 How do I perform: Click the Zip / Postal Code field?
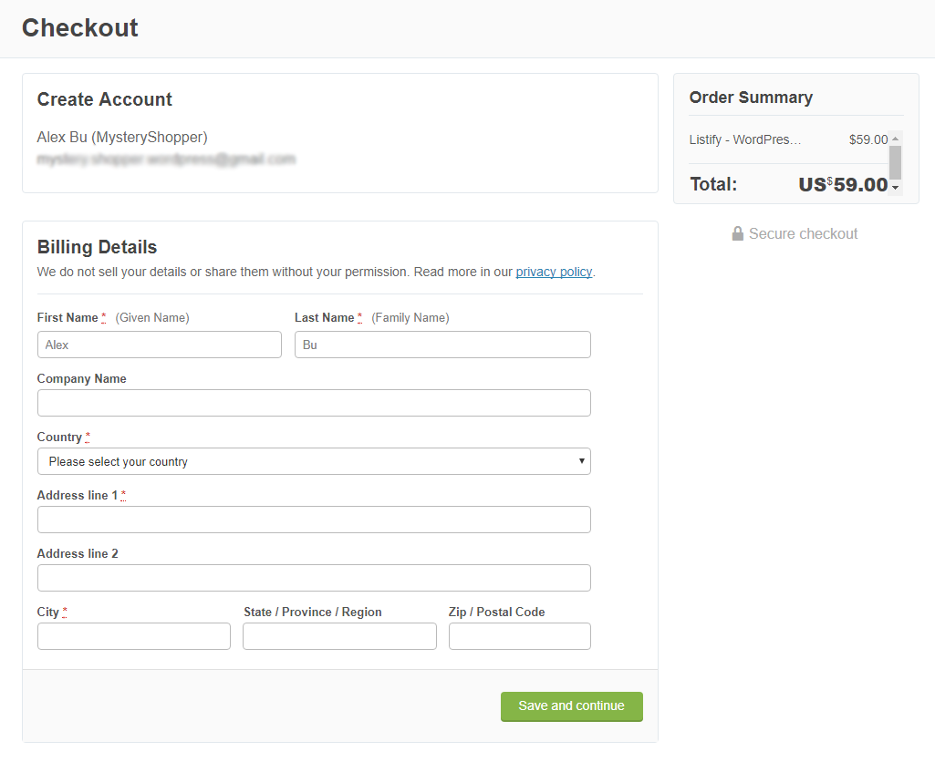[520, 636]
